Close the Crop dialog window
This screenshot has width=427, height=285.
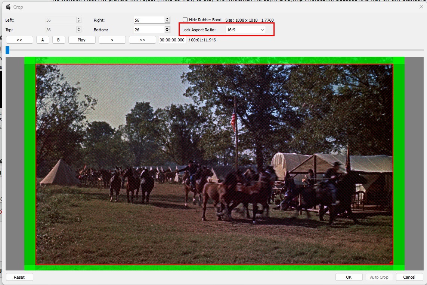click(421, 7)
